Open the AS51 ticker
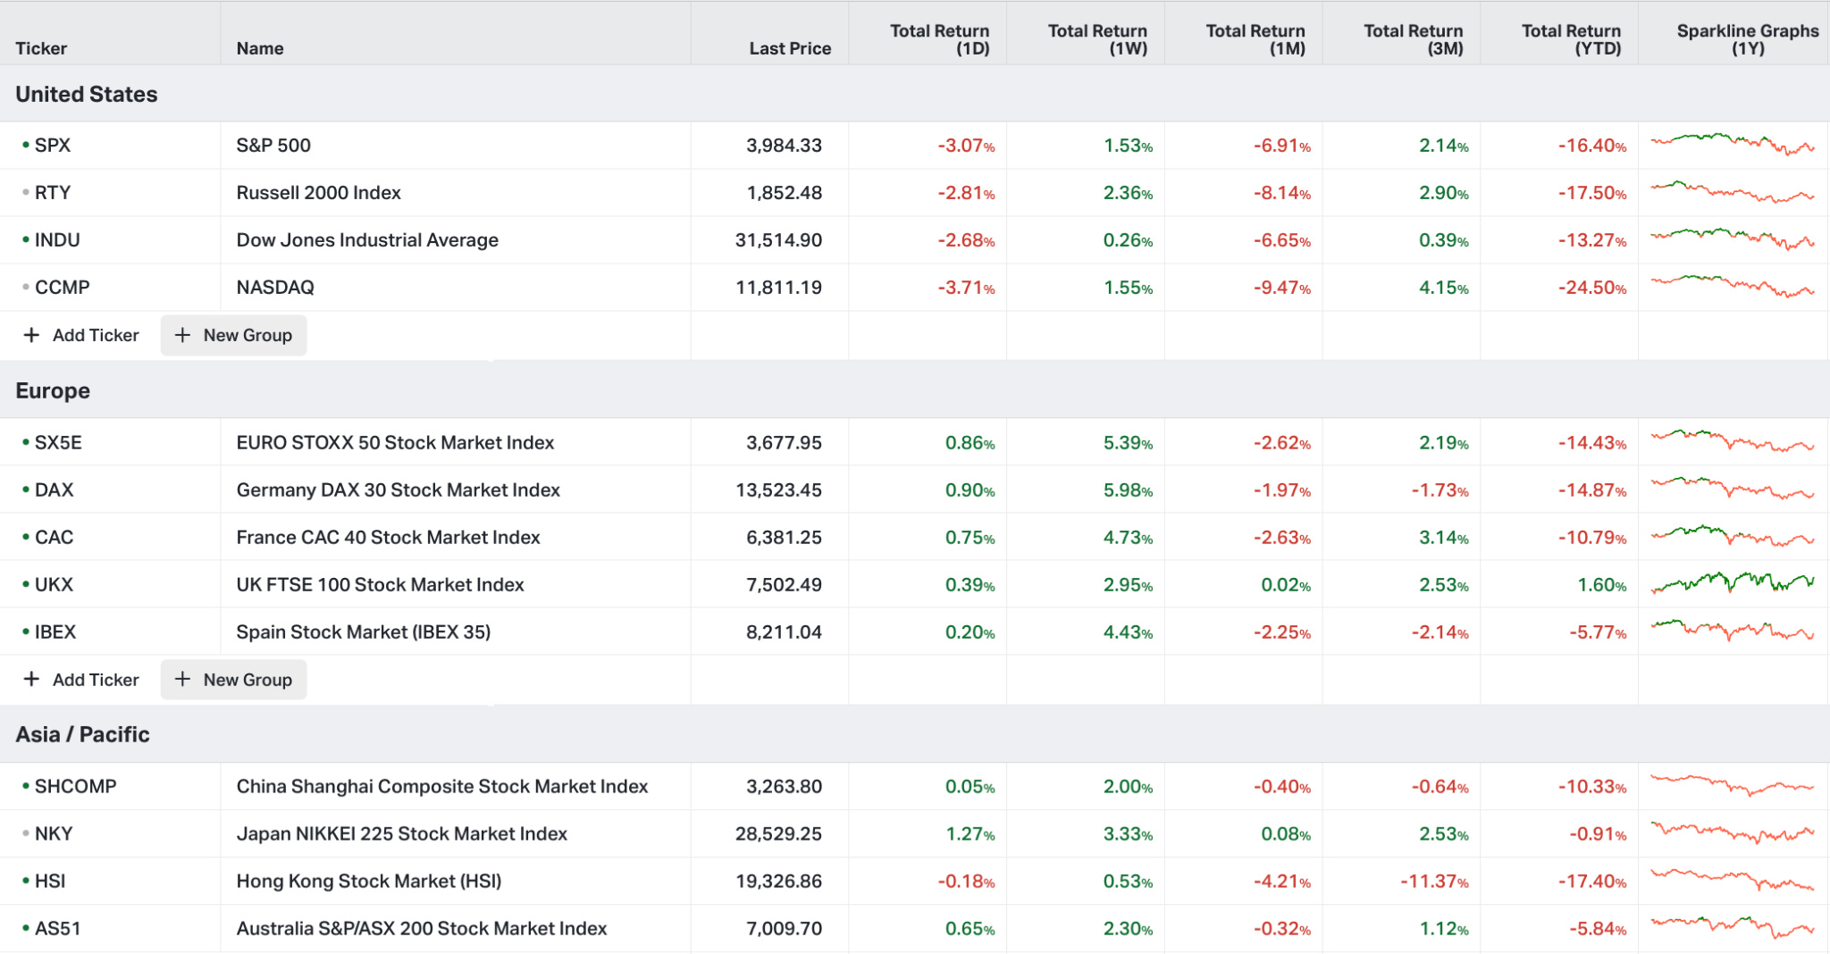Screen dimensions: 1830x954 pos(57,928)
